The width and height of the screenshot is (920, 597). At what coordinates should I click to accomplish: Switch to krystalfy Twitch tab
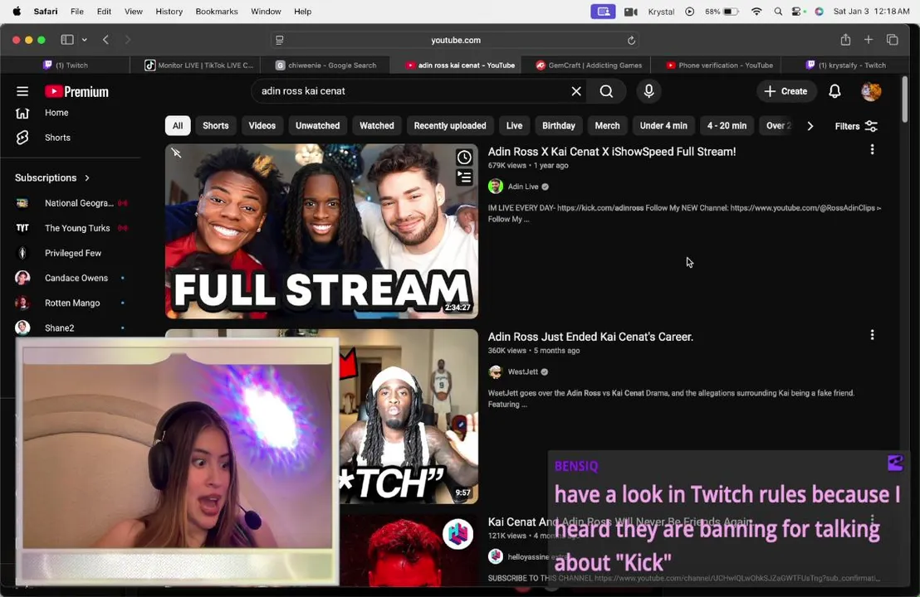tap(846, 65)
